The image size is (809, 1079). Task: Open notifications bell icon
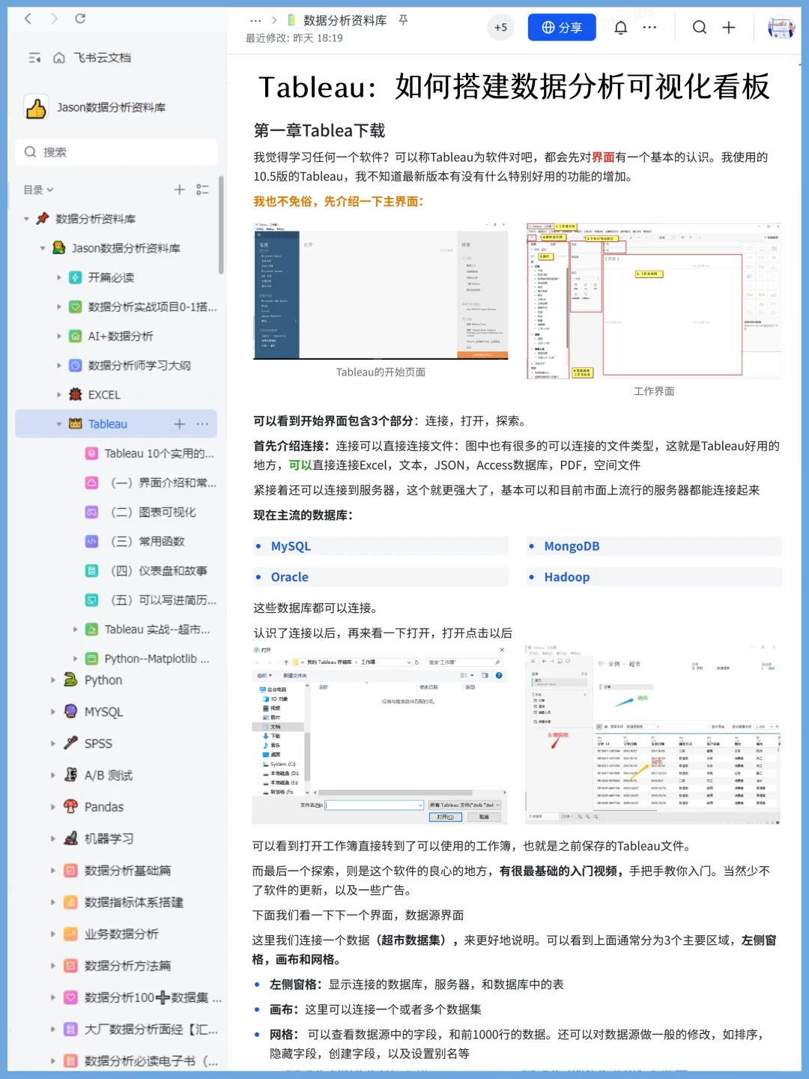[621, 28]
